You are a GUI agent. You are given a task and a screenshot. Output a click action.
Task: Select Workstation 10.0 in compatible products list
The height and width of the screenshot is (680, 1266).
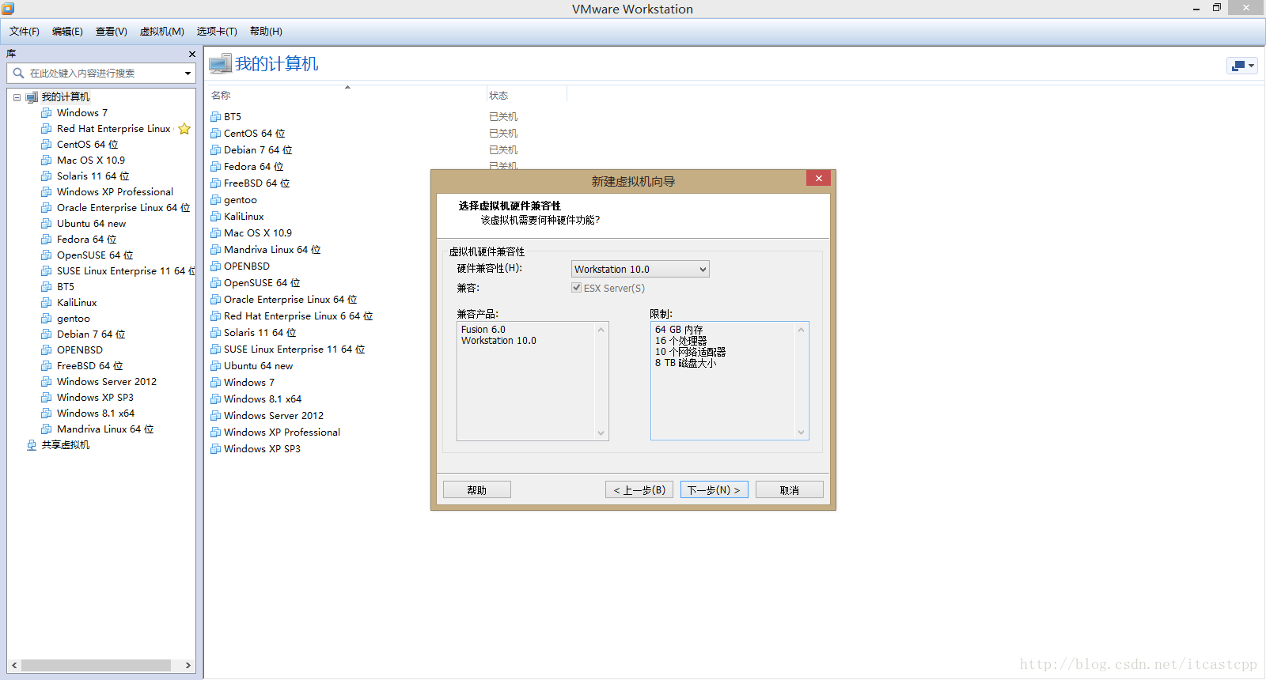pyautogui.click(x=499, y=341)
